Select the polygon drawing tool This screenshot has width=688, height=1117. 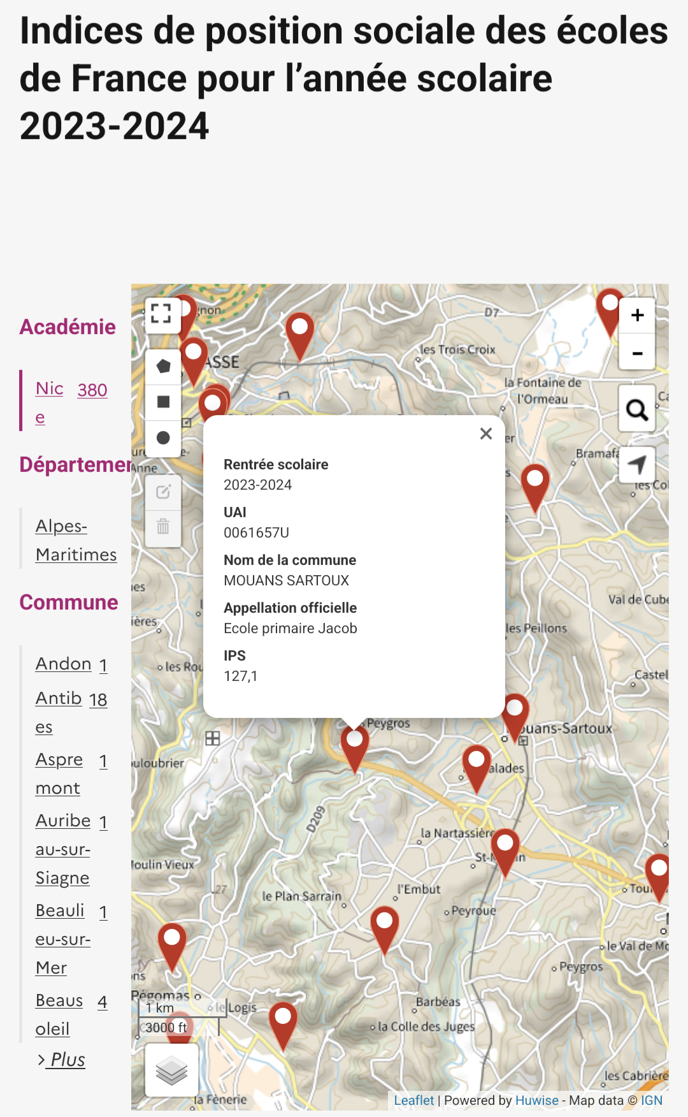(163, 367)
